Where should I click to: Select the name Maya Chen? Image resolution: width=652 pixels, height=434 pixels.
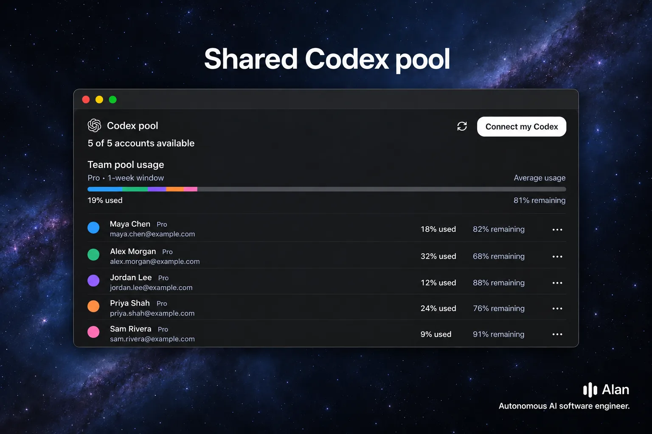click(130, 224)
